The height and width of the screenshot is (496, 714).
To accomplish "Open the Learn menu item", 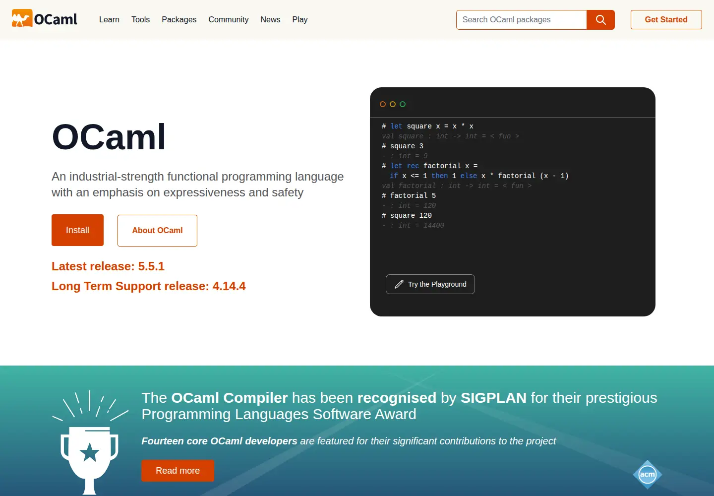I will coord(109,20).
